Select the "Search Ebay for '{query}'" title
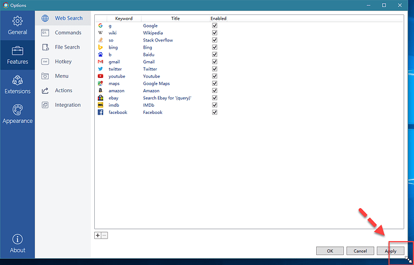Image resolution: width=414 pixels, height=265 pixels. [x=167, y=98]
